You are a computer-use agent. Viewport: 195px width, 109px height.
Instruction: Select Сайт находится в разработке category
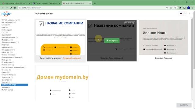[14, 67]
